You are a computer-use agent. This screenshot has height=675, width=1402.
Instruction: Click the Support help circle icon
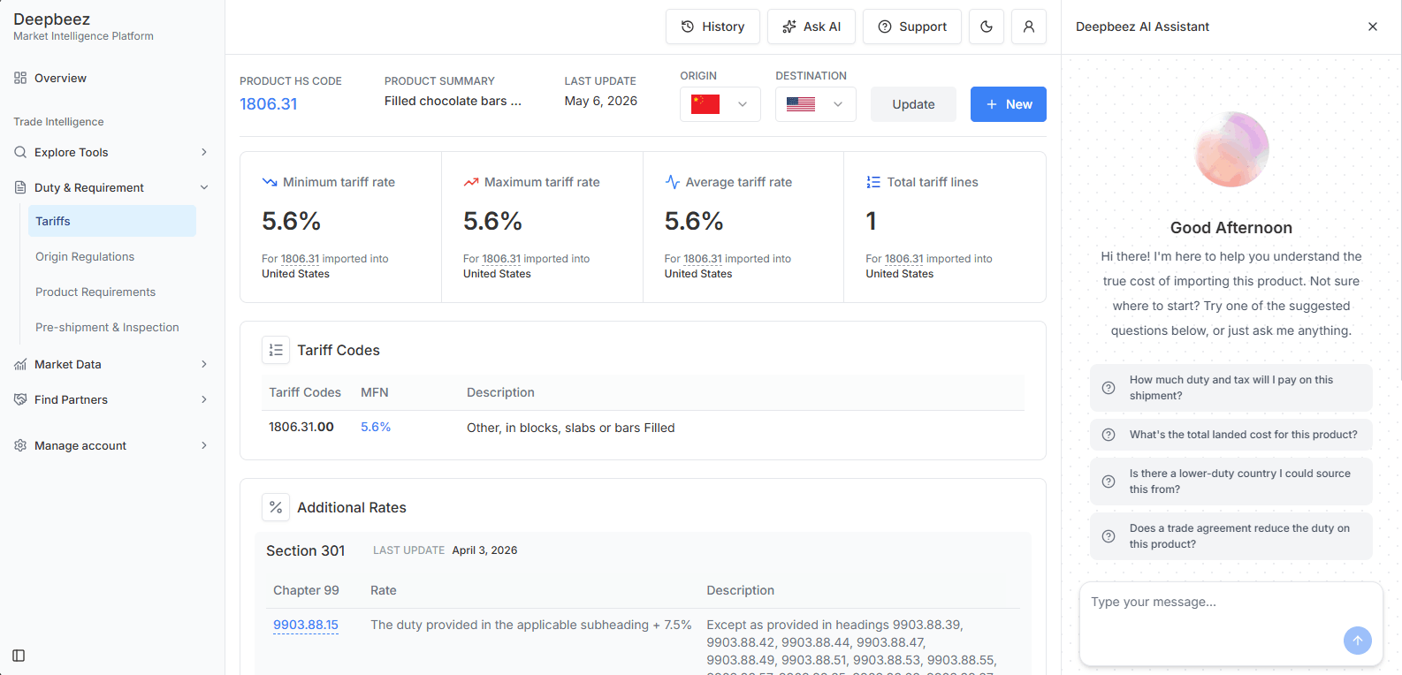point(885,27)
